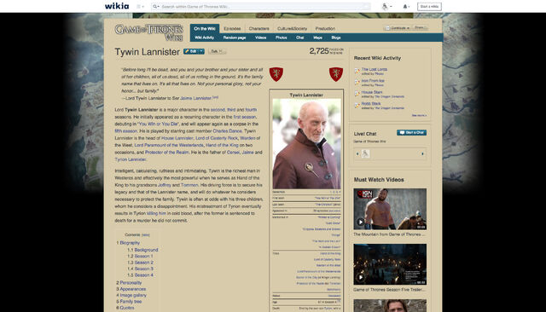Screen dimensions: 546x312
Task: Click the Start a Chat button
Action: 411,132
